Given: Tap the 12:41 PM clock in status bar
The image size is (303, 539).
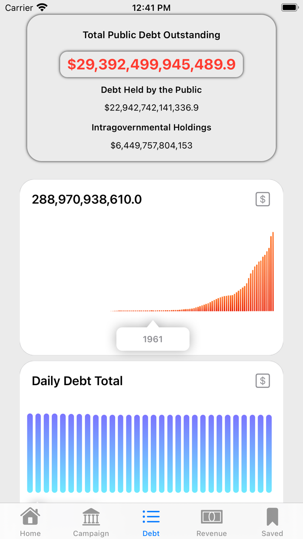Looking at the screenshot, I should pyautogui.click(x=151, y=8).
